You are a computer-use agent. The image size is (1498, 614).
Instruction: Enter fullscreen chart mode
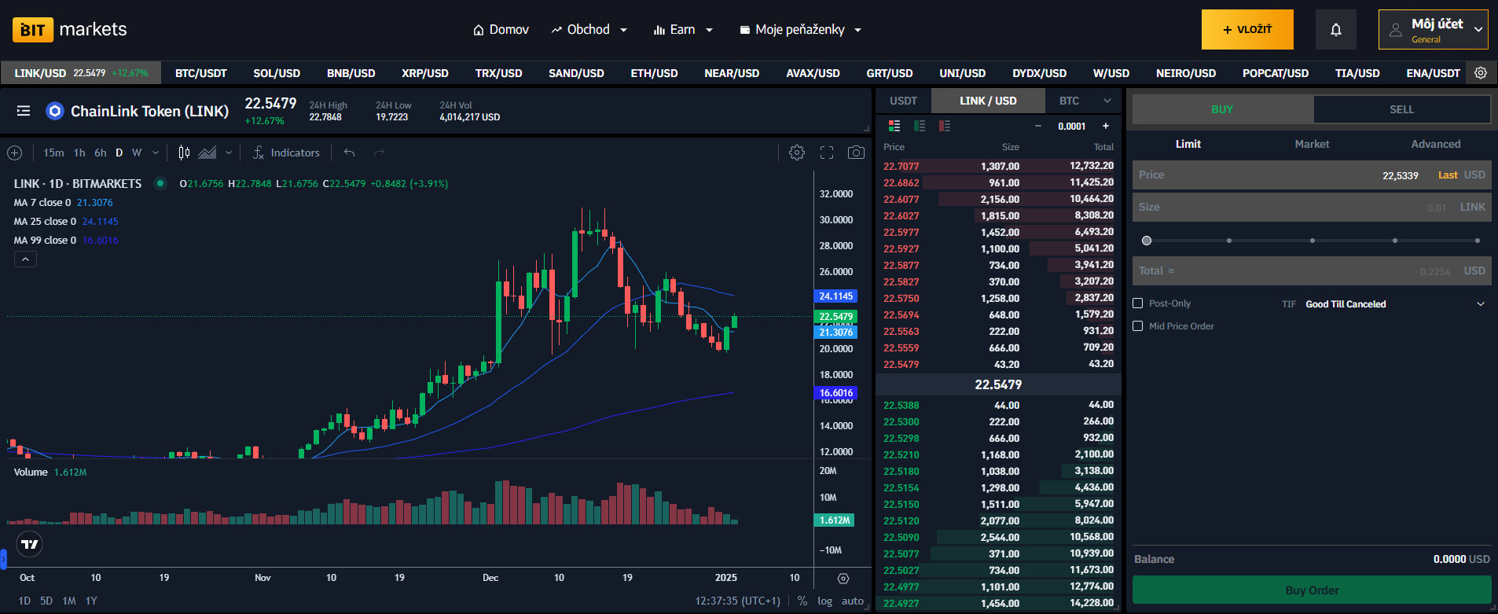tap(827, 153)
